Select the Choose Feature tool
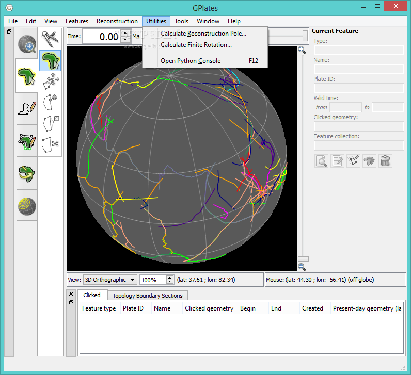The width and height of the screenshot is (411, 375). pos(50,60)
